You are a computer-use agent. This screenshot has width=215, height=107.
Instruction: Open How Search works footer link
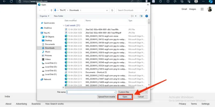pos(55,104)
